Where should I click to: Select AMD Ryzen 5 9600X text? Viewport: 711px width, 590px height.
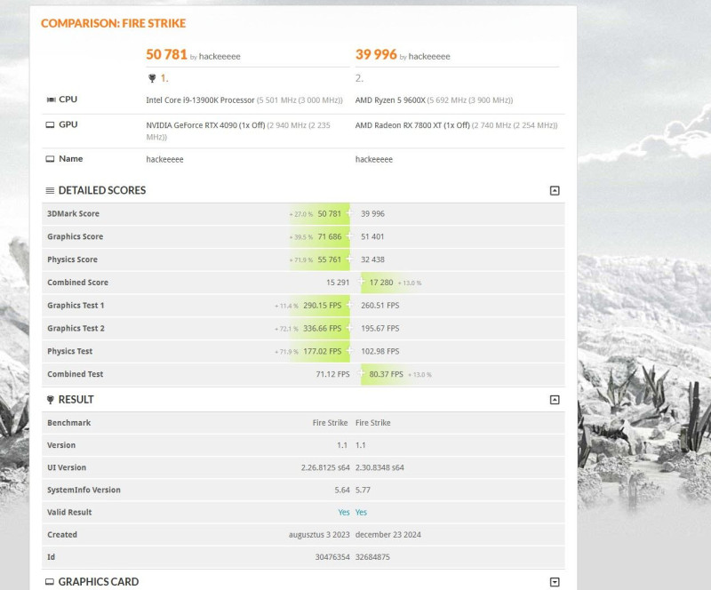tap(390, 100)
